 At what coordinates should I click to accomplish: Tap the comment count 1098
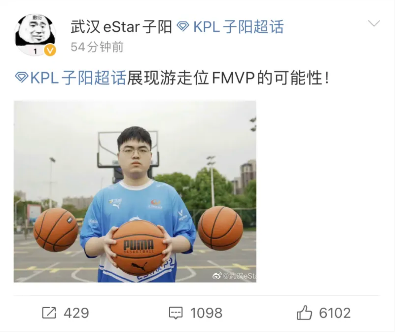click(206, 313)
